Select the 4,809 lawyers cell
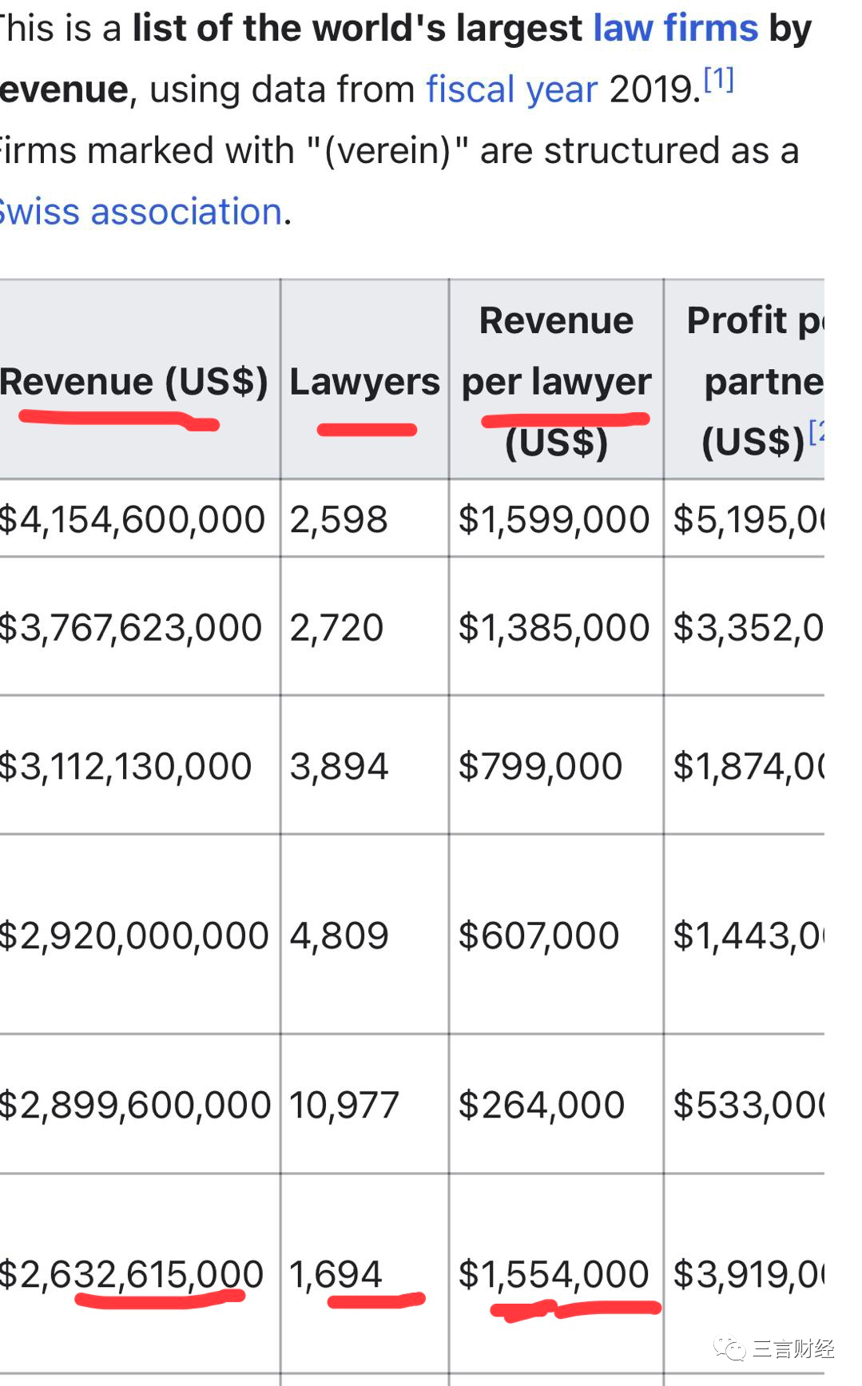 pos(339,935)
